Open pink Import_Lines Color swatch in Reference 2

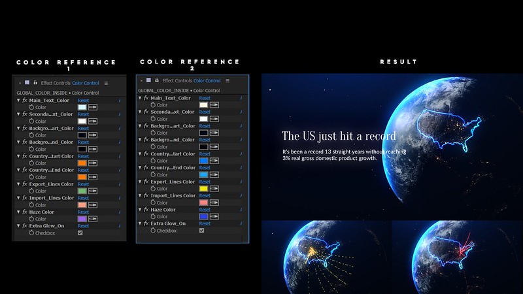pos(203,203)
